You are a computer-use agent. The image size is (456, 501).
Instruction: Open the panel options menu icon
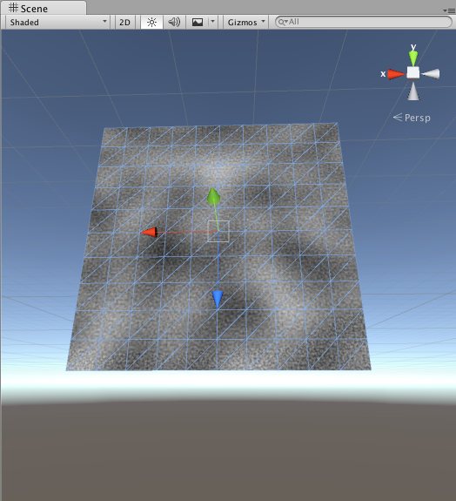point(449,10)
